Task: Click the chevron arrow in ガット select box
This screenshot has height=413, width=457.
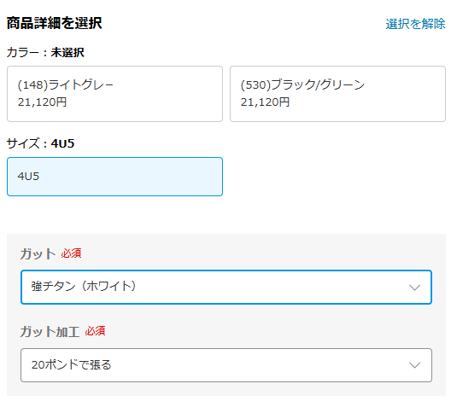Action: coord(414,288)
